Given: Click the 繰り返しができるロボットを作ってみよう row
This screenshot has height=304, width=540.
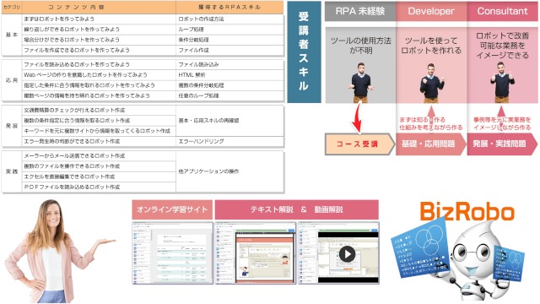Looking at the screenshot, I should [100, 30].
